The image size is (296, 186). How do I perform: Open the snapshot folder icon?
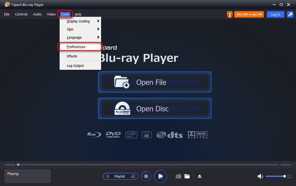pos(187,176)
